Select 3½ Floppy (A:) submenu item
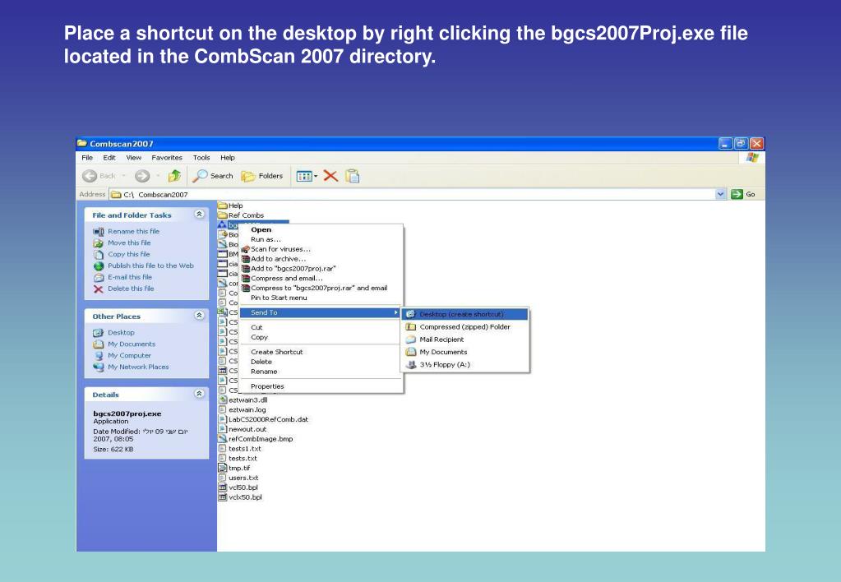Viewport: 841px width, 582px height. click(x=465, y=365)
